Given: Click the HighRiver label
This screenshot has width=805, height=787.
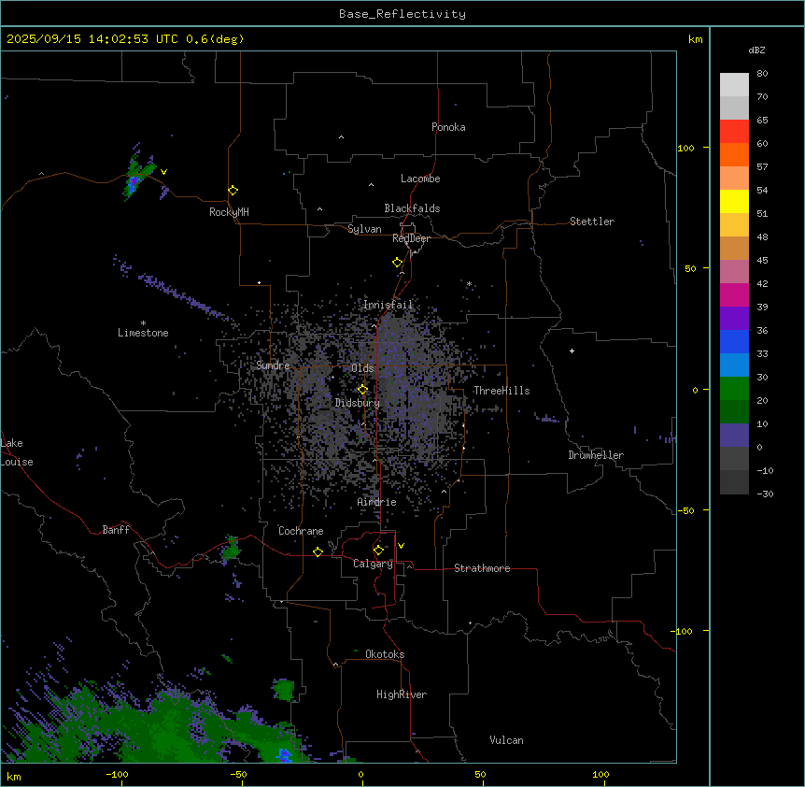Looking at the screenshot, I should (x=402, y=694).
